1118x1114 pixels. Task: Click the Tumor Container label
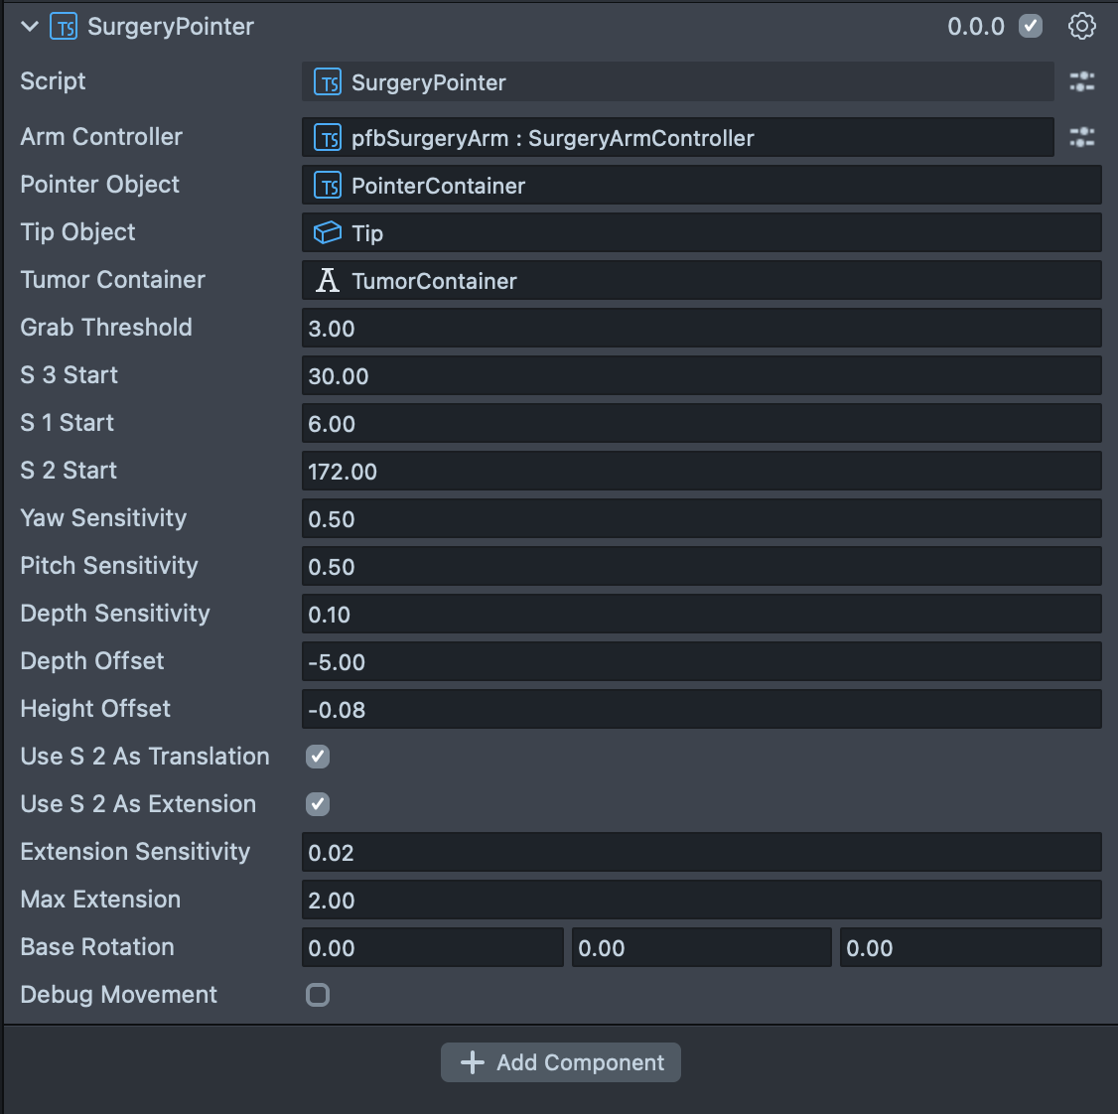[112, 280]
